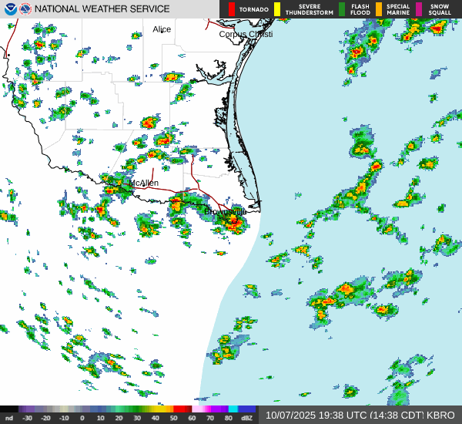The width and height of the screenshot is (462, 424).
Task: Click the NOAA circular logo
Action: pyautogui.click(x=9, y=9)
